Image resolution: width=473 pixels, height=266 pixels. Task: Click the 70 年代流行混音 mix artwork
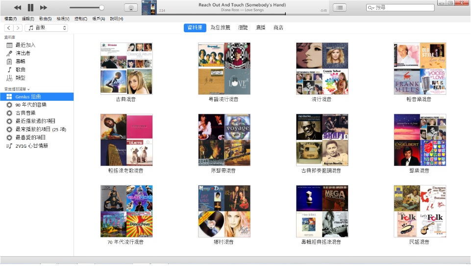[x=126, y=211]
